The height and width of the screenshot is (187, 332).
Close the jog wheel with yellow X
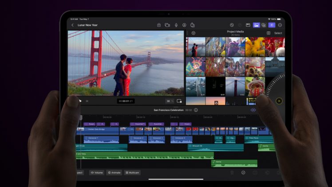coord(279,101)
